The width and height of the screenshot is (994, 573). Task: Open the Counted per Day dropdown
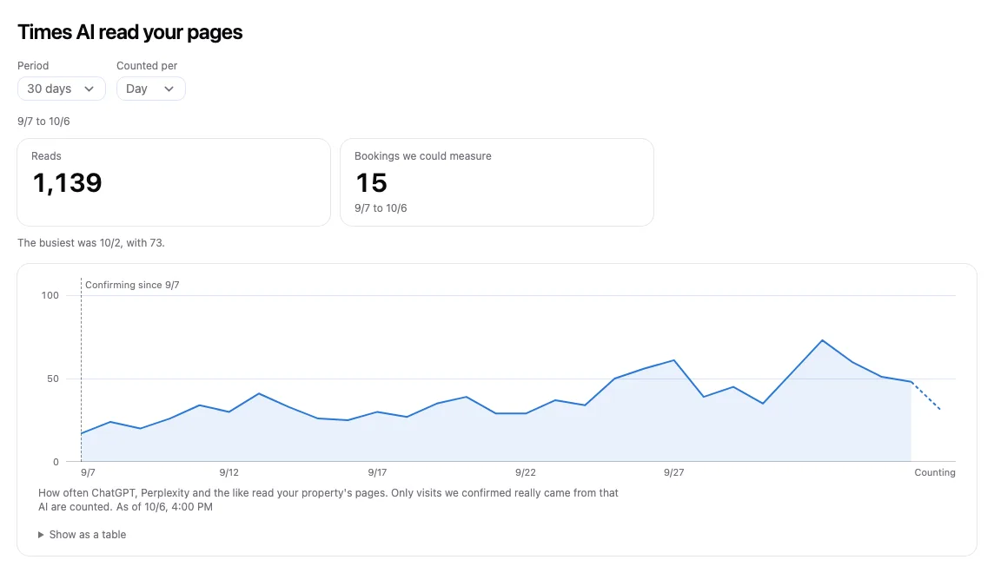click(x=151, y=89)
